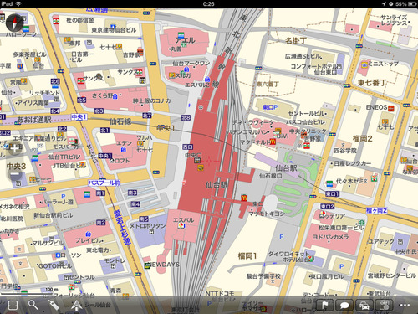Tap the 仙台駅 label on main station

pos(217,184)
